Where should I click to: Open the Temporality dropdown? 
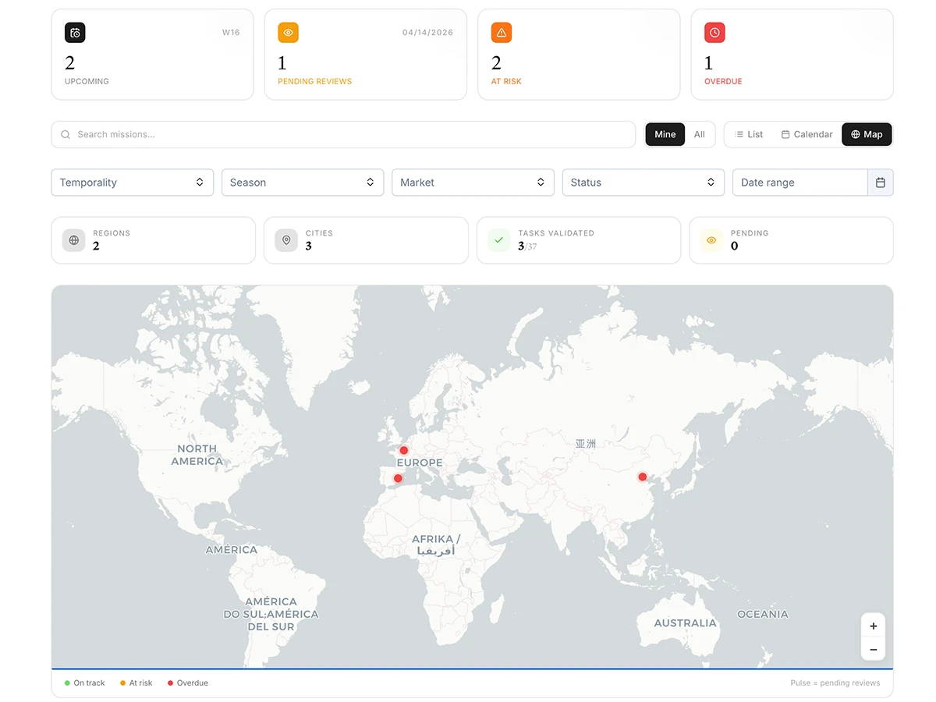pos(132,182)
